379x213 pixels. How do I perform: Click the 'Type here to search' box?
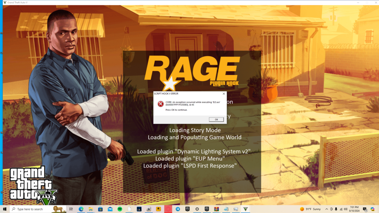[x=38, y=209]
